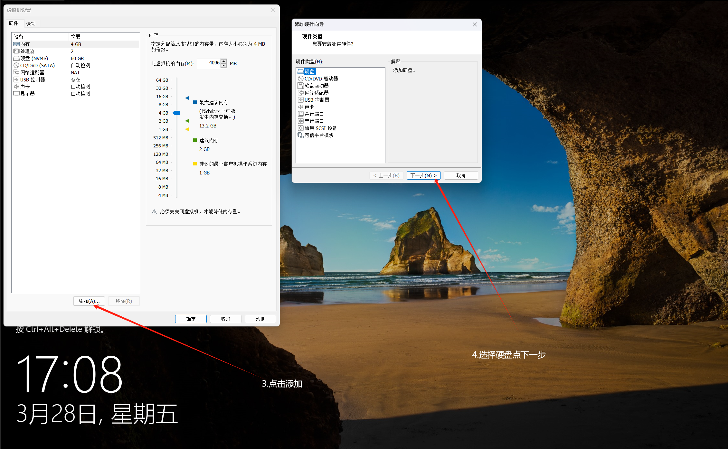The width and height of the screenshot is (728, 449).
Task: Select the 硬盘 (NVMe) device icon
Action: click(16, 58)
